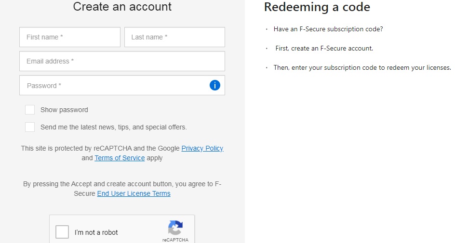Focus the First name field
The image size is (455, 243).
[70, 37]
